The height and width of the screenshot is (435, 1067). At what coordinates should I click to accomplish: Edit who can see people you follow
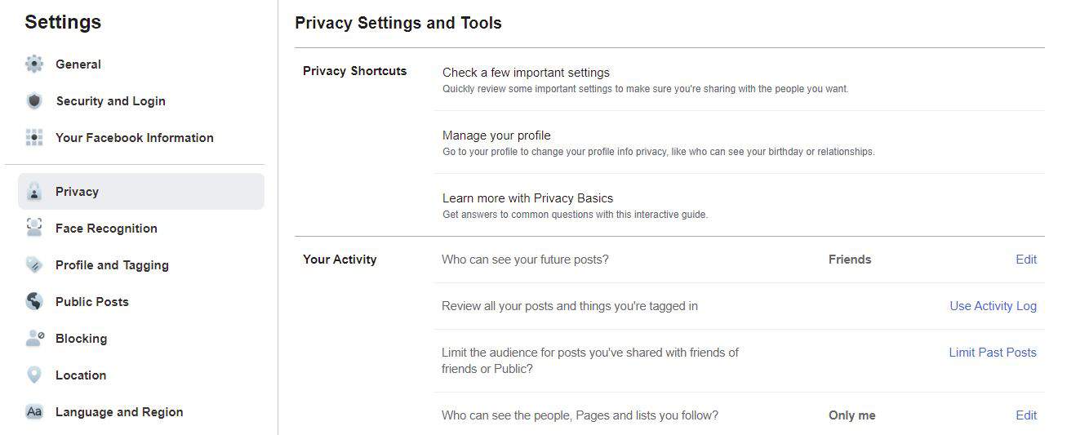[x=1026, y=415]
